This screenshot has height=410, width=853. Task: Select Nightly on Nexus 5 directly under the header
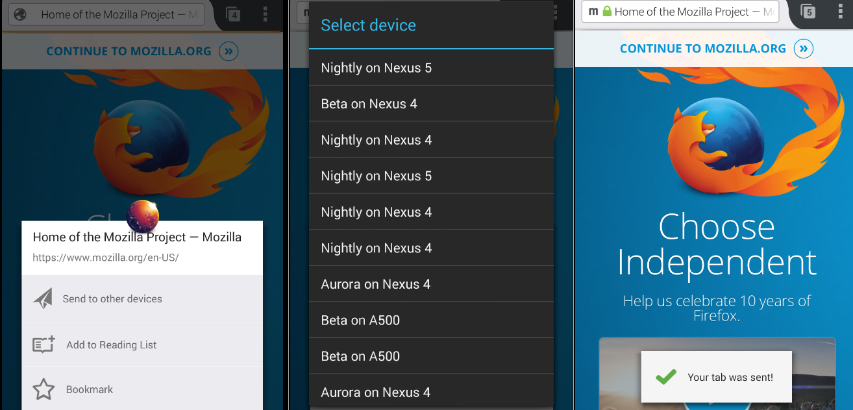click(x=431, y=67)
